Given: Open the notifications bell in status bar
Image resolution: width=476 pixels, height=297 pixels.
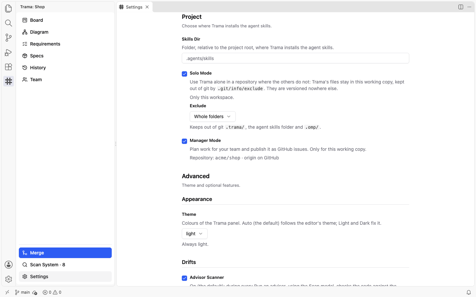Looking at the screenshot, I should tap(469, 292).
